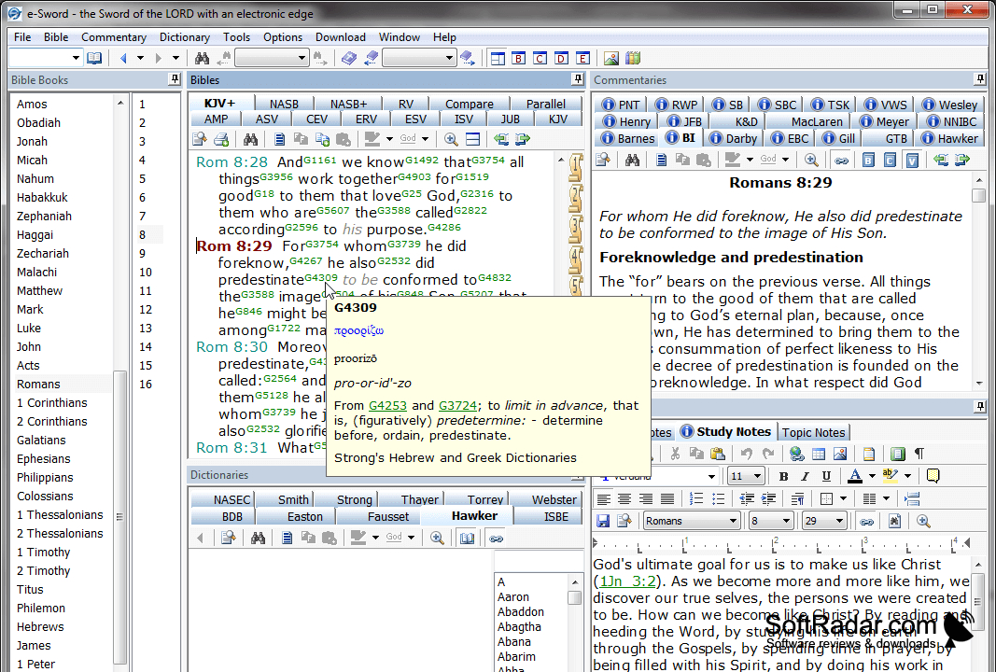Click the insert table icon in notes toolbar
The width and height of the screenshot is (996, 672).
point(818,455)
